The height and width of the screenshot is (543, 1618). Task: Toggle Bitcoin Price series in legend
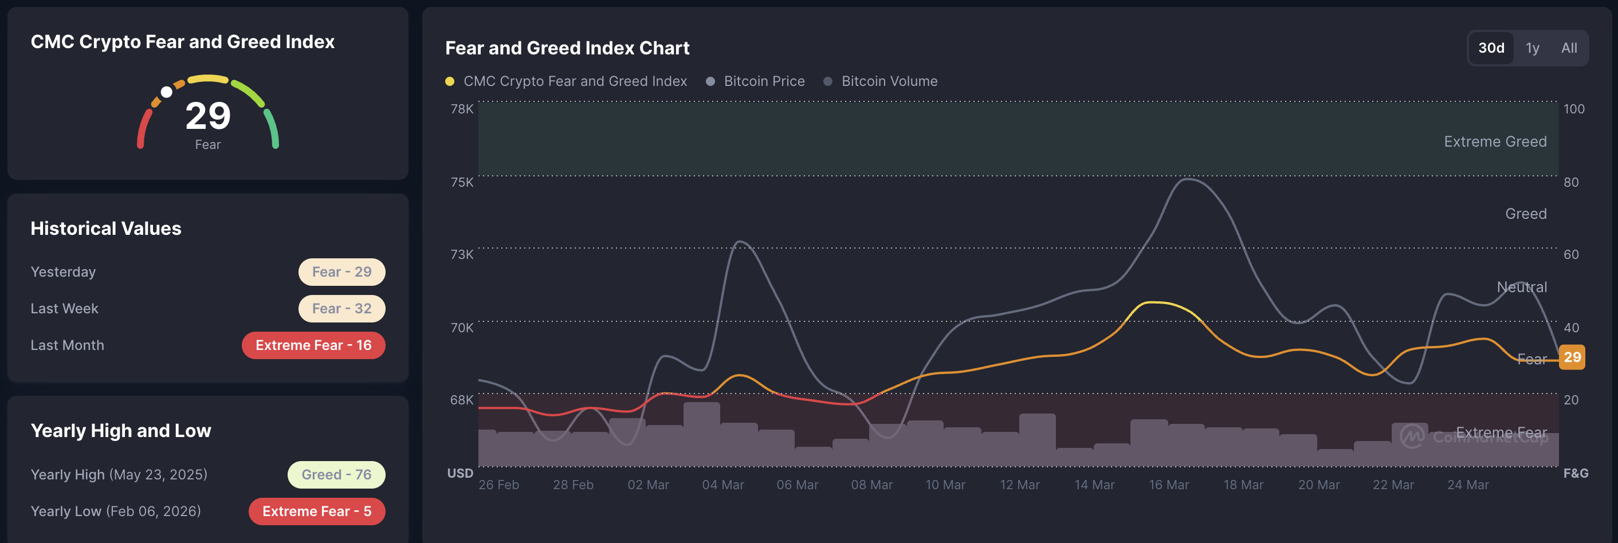point(763,81)
